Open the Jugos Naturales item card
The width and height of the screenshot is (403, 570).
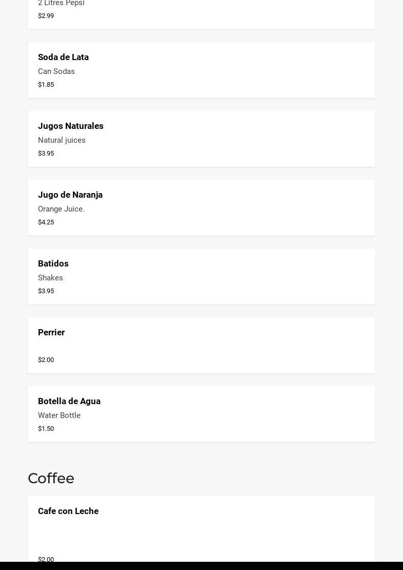tap(201, 139)
